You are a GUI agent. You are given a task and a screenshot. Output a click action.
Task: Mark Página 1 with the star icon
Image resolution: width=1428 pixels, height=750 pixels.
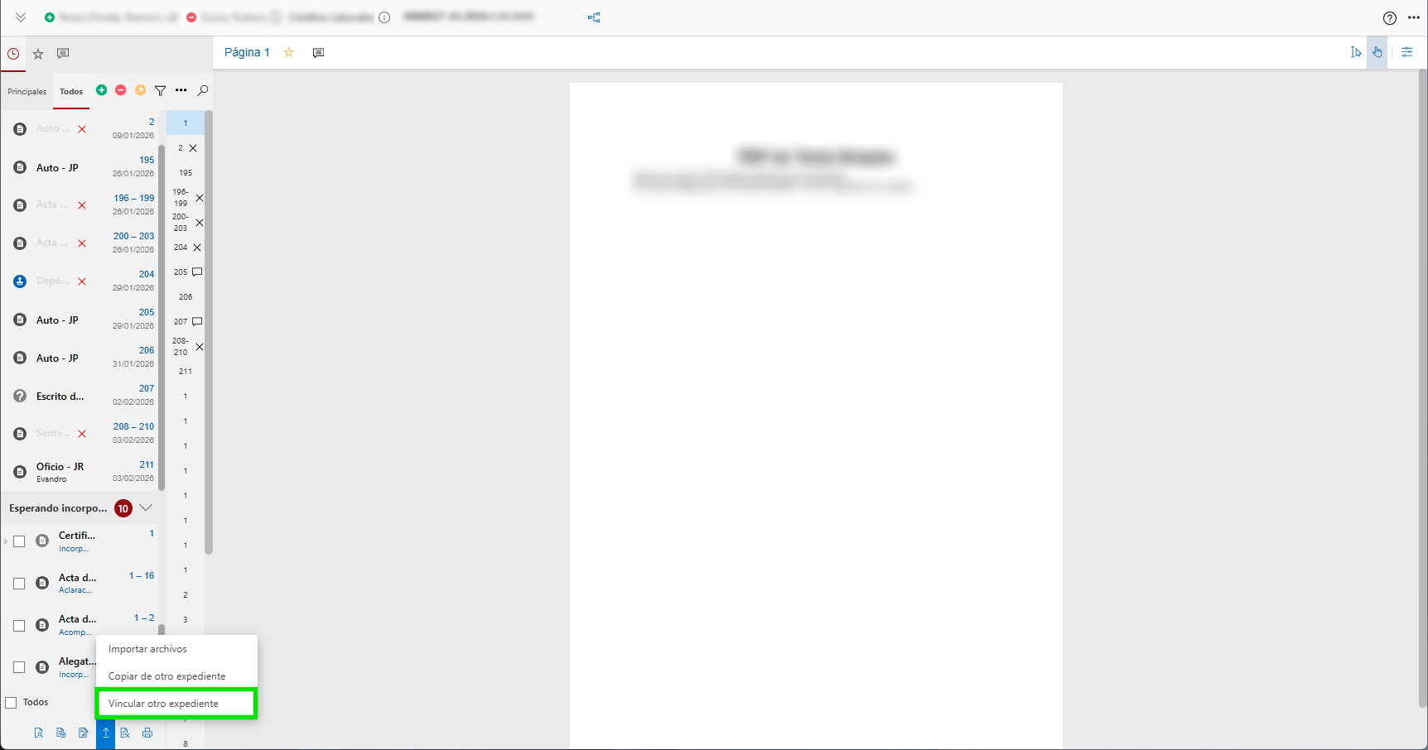[289, 52]
